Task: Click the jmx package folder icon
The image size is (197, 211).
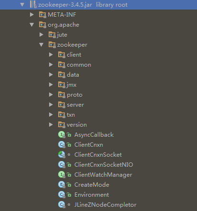Action: [62, 85]
